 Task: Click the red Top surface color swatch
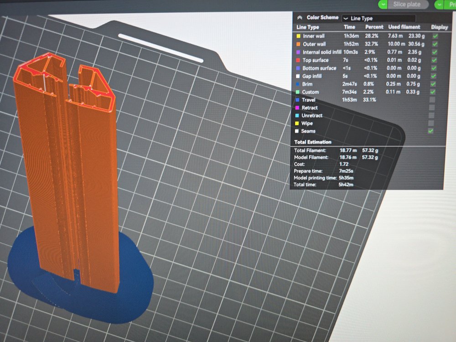(x=298, y=60)
